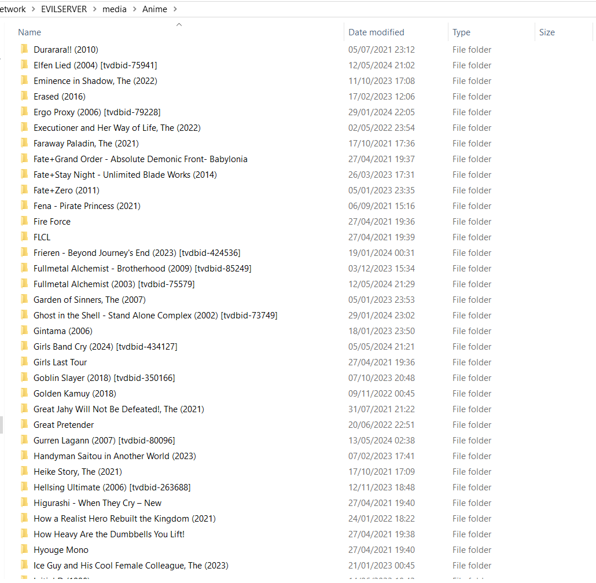The image size is (596, 583).
Task: Click date 18/01/2023 23:50 for Gintama
Action: [381, 331]
